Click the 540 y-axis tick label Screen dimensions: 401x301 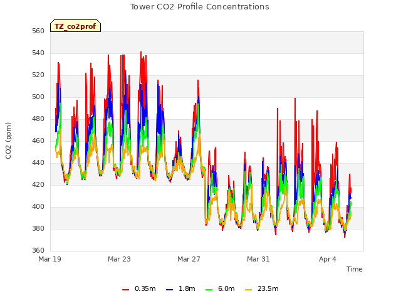(38, 53)
